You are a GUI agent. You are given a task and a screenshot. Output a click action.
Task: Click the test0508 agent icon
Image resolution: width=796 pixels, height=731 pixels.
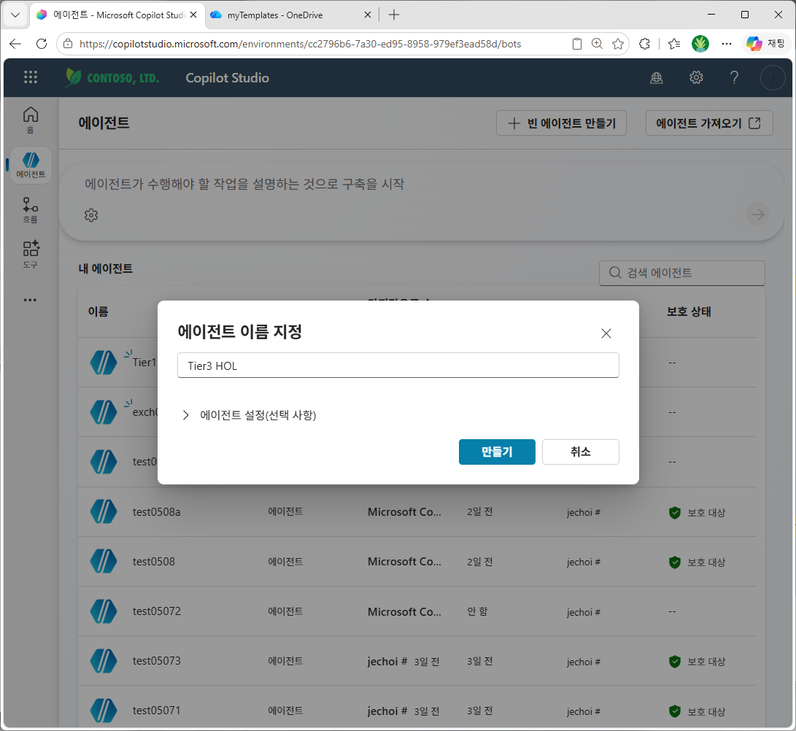(x=104, y=562)
